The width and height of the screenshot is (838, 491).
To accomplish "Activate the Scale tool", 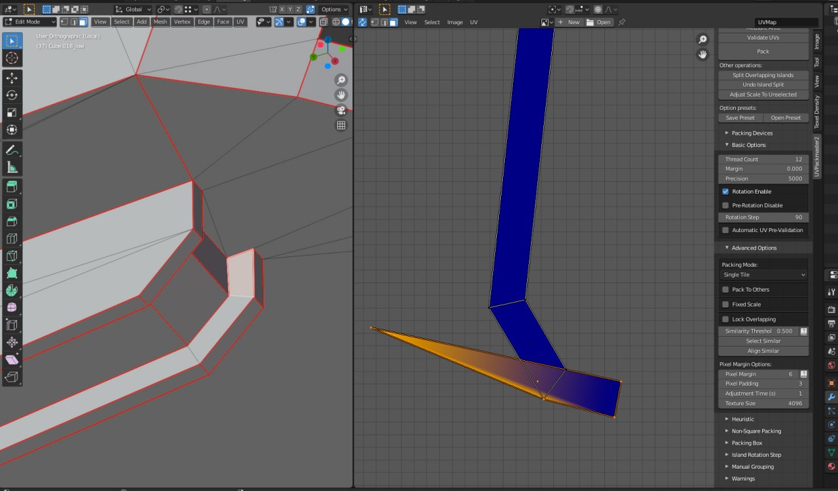I will [x=11, y=112].
